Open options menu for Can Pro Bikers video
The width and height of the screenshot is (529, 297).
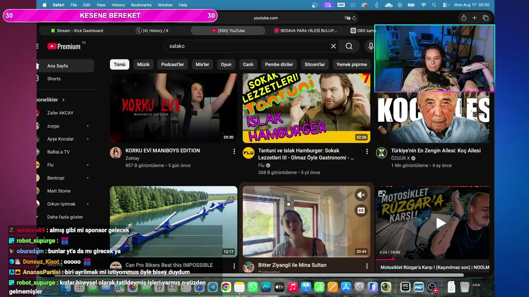click(x=234, y=266)
